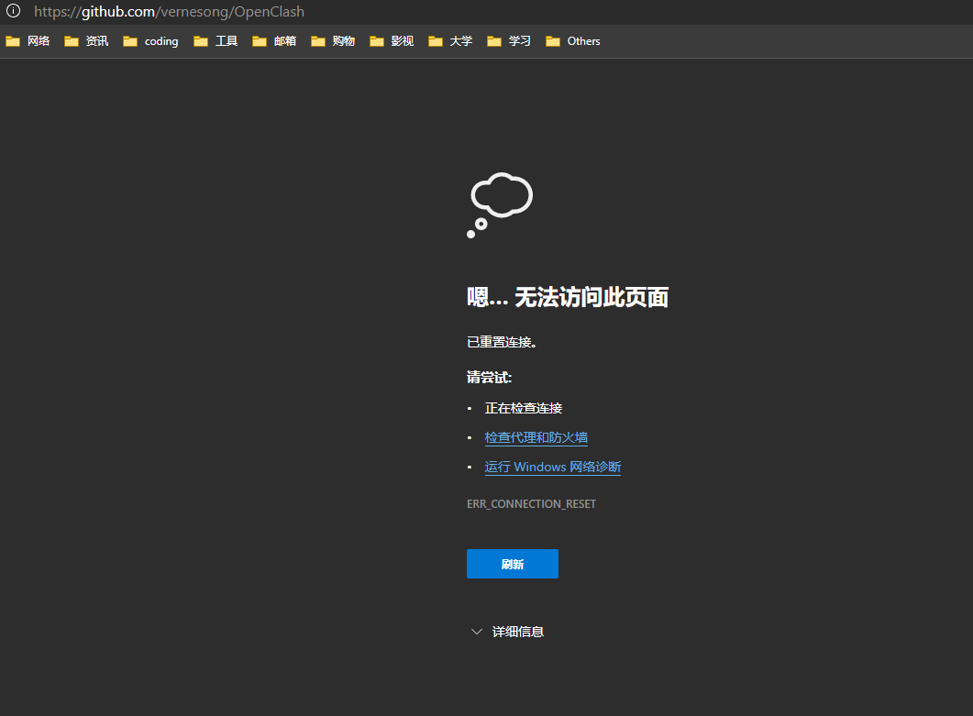This screenshot has height=716, width=973.
Task: Open the Others bookmarks folder
Action: click(x=584, y=40)
